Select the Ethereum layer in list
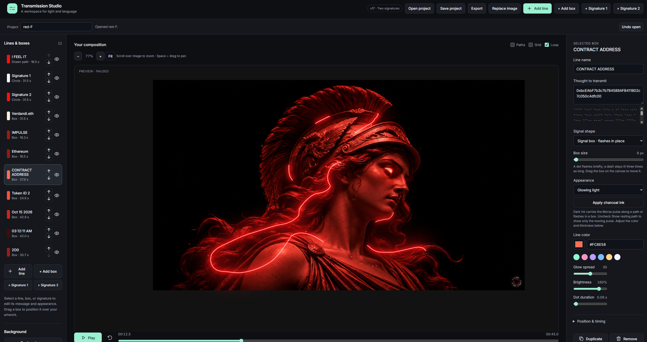Screen dimensions: 647x342 (26, 154)
